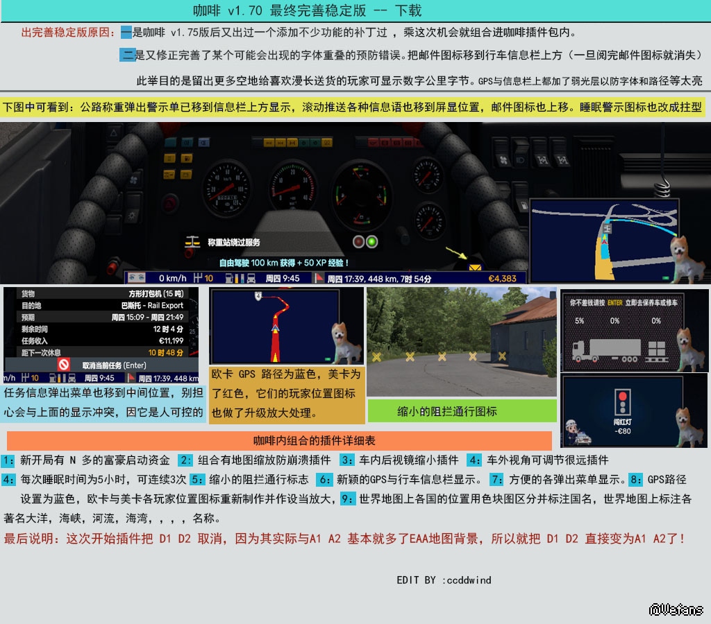Click the yellow '下图中可看到' banner text
The image size is (711, 624).
point(352,107)
